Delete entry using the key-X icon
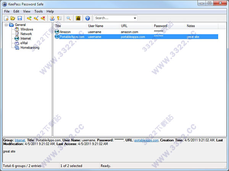 pos(43,18)
